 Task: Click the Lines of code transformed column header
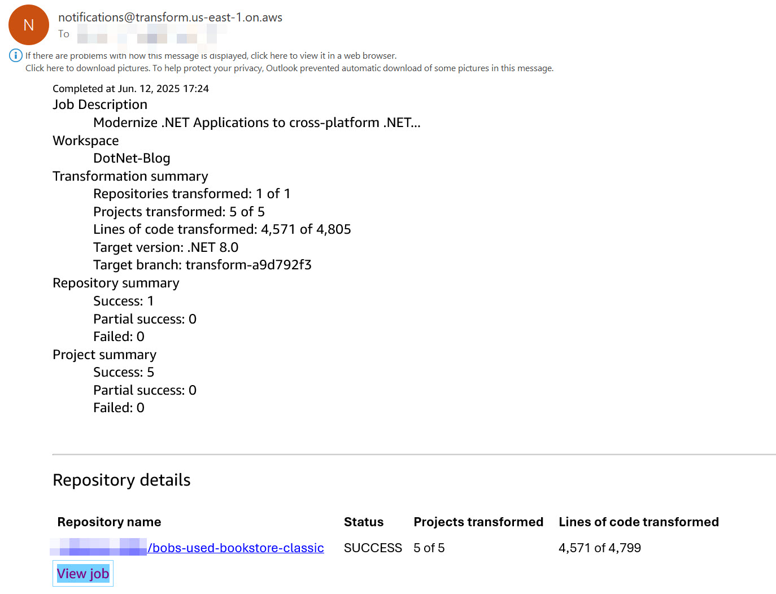click(x=639, y=522)
